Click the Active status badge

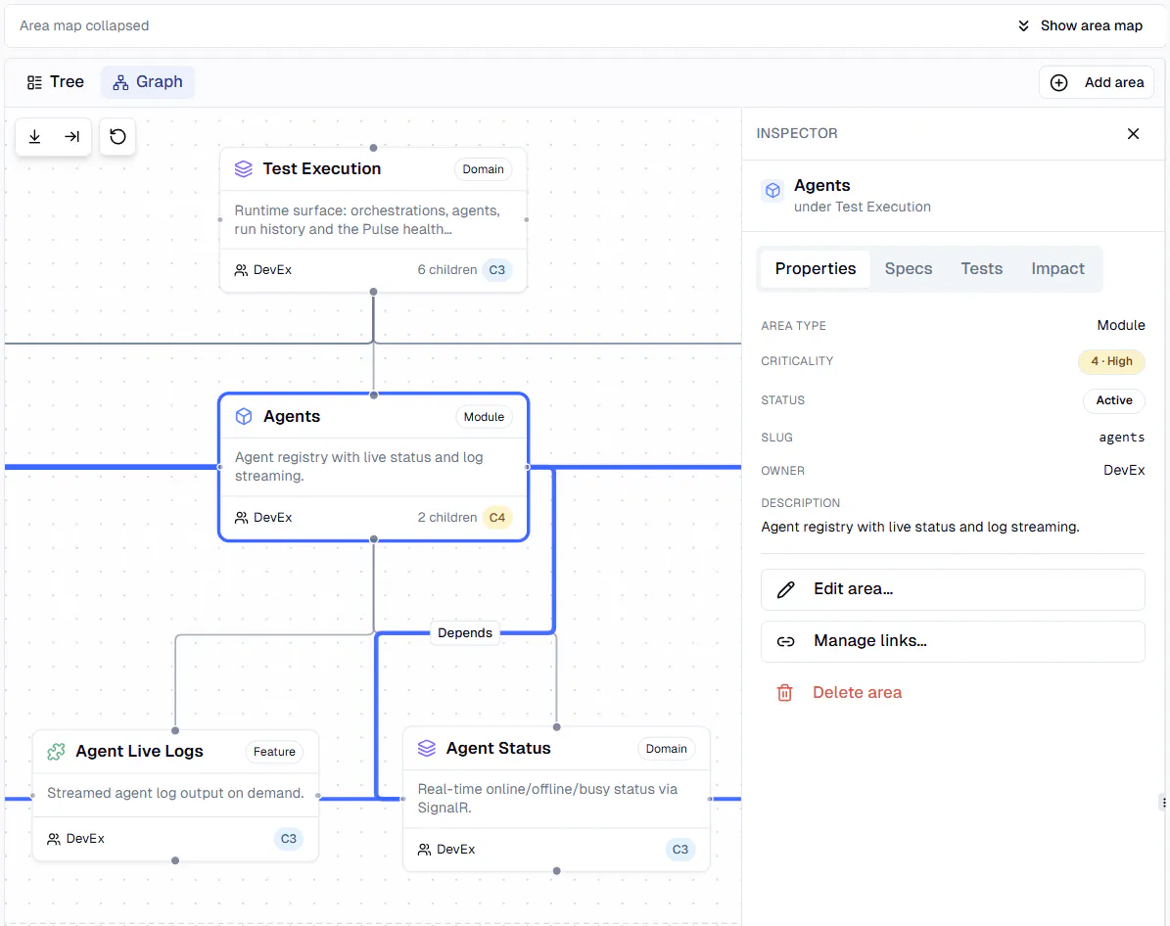1114,400
